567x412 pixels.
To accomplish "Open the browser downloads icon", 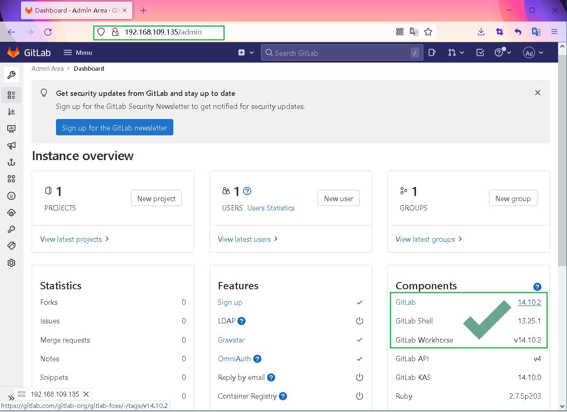I will coord(481,32).
